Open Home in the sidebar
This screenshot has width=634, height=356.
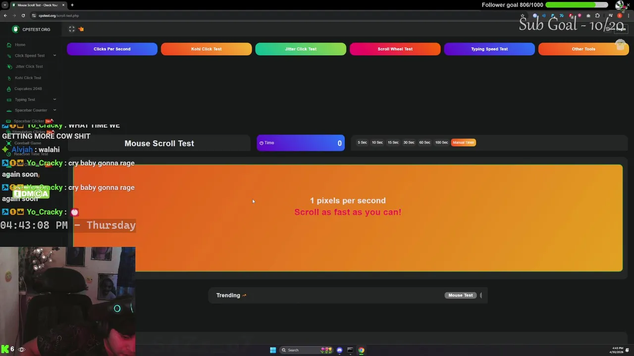pos(20,44)
